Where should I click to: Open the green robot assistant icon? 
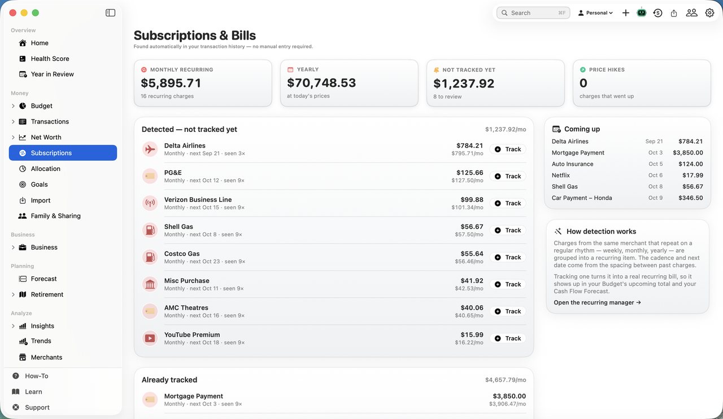point(642,12)
